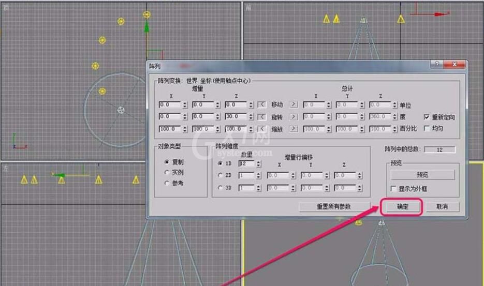Click the rotate Z field showing 30.0
484x286 pixels.
pyautogui.click(x=236, y=116)
